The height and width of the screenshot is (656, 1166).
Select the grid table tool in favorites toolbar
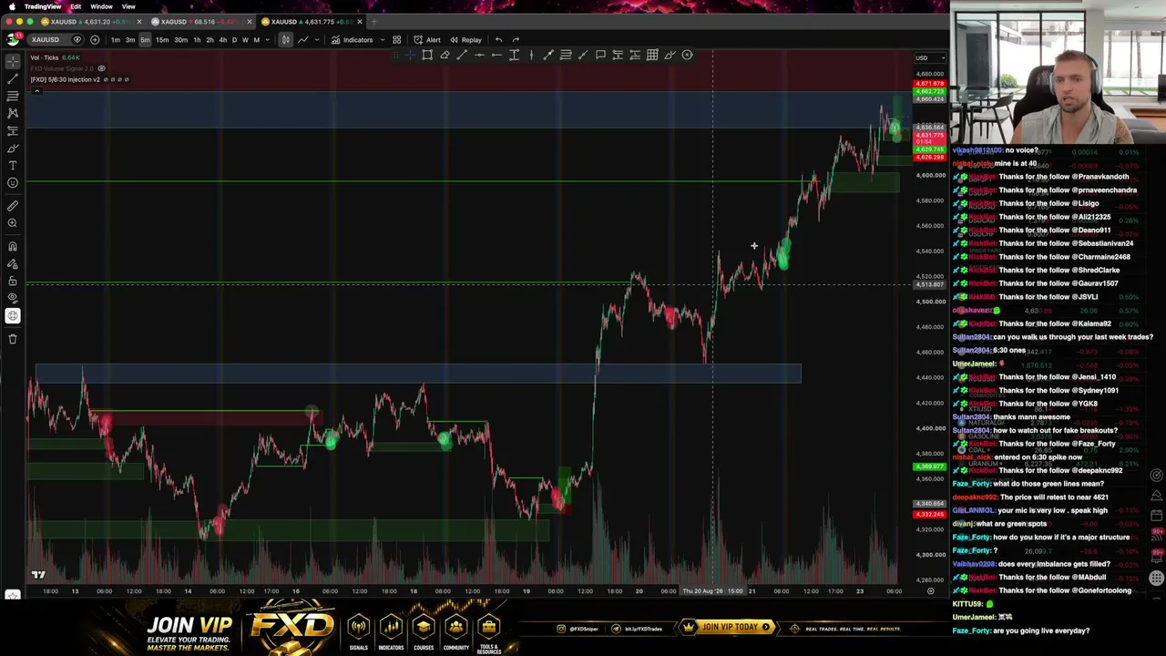tap(652, 55)
